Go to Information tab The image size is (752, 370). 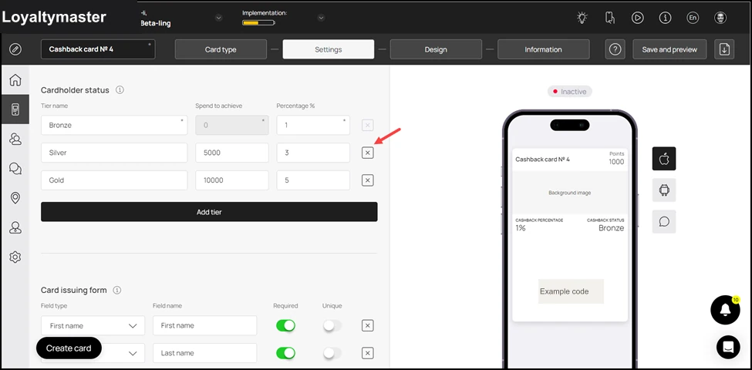(x=544, y=49)
